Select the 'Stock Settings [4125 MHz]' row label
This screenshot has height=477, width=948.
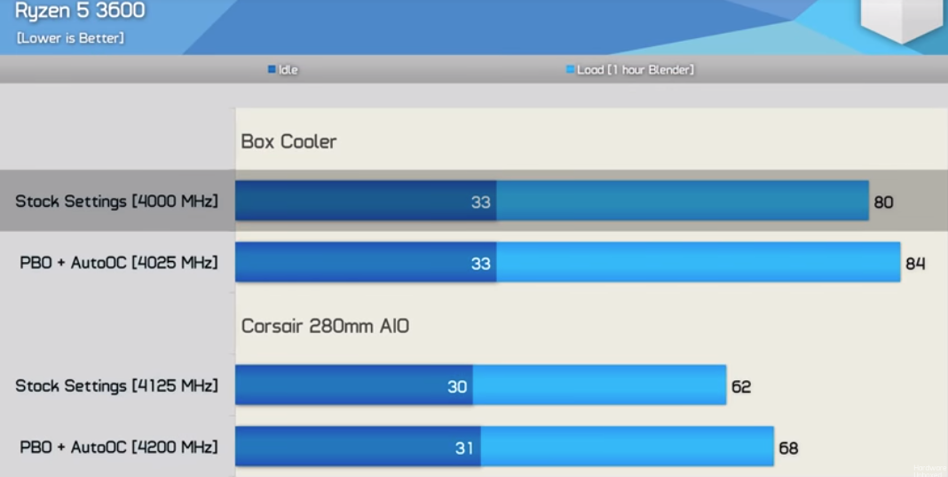point(116,386)
